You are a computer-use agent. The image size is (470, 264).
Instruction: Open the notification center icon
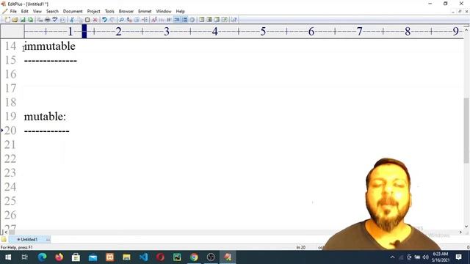(458, 257)
